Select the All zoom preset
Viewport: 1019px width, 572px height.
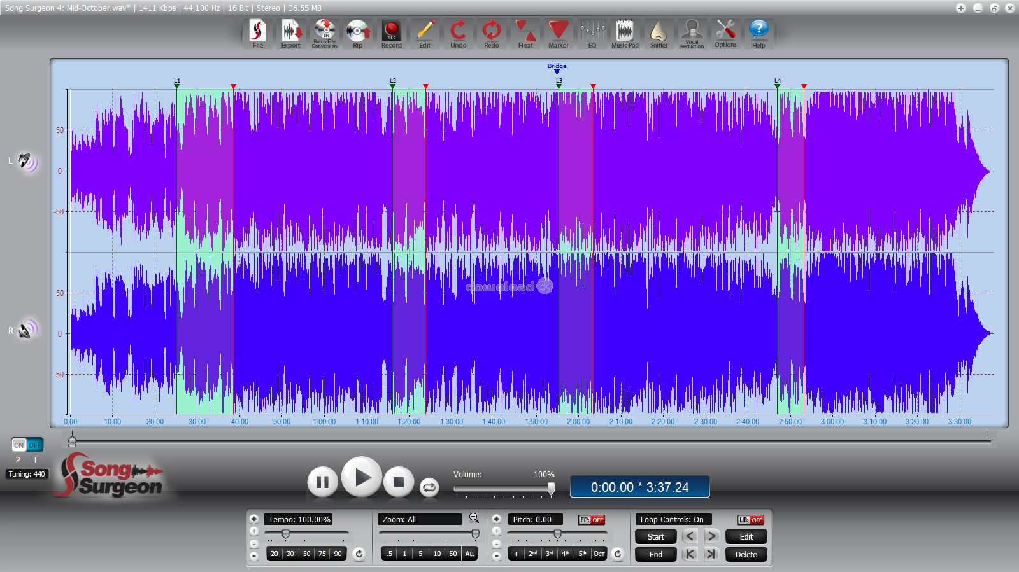470,554
